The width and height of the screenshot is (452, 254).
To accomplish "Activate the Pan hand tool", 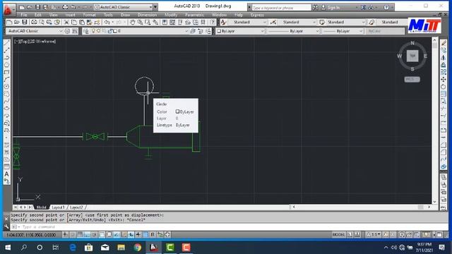I will tap(132, 22).
